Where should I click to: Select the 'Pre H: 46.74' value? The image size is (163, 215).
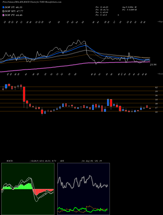[102, 10]
